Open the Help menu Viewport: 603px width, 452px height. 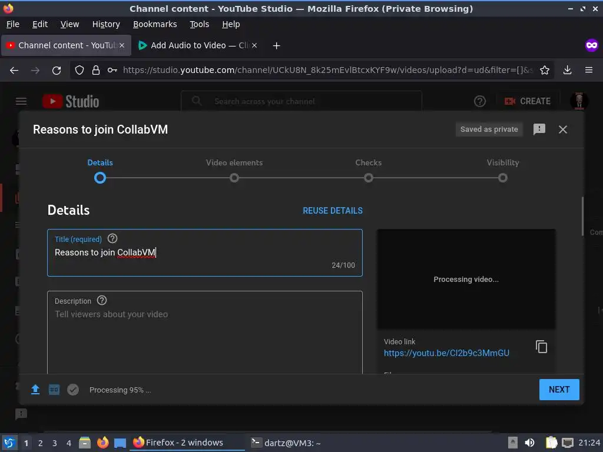[231, 24]
